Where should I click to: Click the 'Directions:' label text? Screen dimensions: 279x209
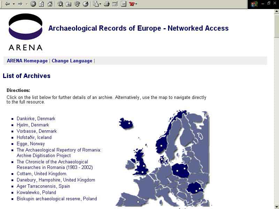click(x=18, y=90)
